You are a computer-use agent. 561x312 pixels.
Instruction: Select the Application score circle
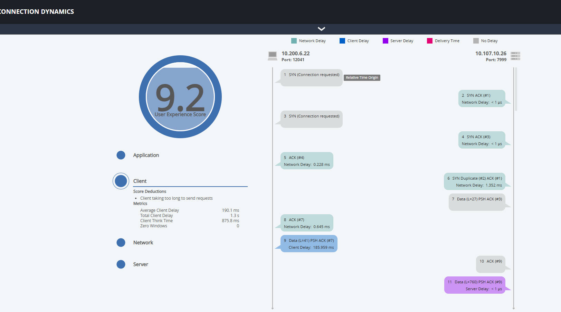click(121, 155)
